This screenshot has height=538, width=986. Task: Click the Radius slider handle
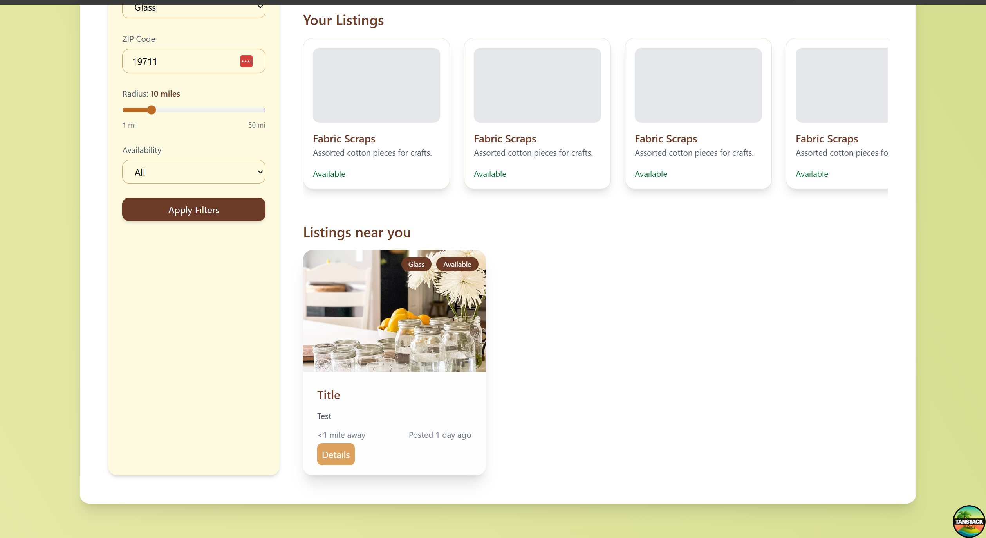[152, 110]
